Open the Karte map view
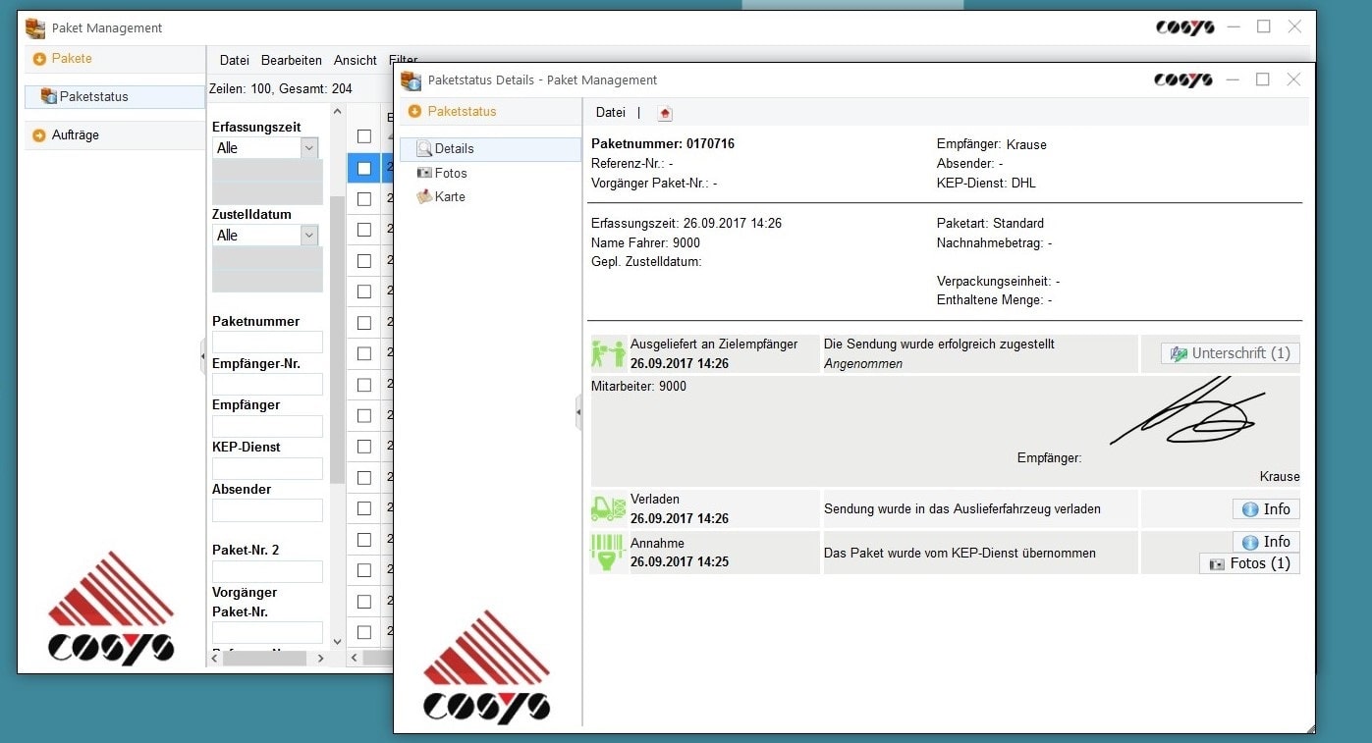Image resolution: width=1372 pixels, height=743 pixels. [x=441, y=197]
